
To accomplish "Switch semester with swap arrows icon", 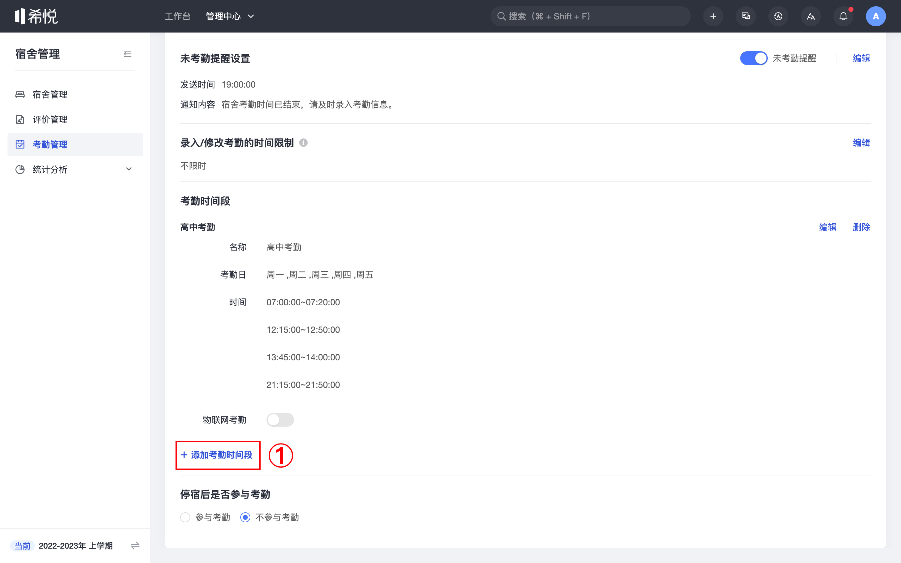I will tap(135, 546).
